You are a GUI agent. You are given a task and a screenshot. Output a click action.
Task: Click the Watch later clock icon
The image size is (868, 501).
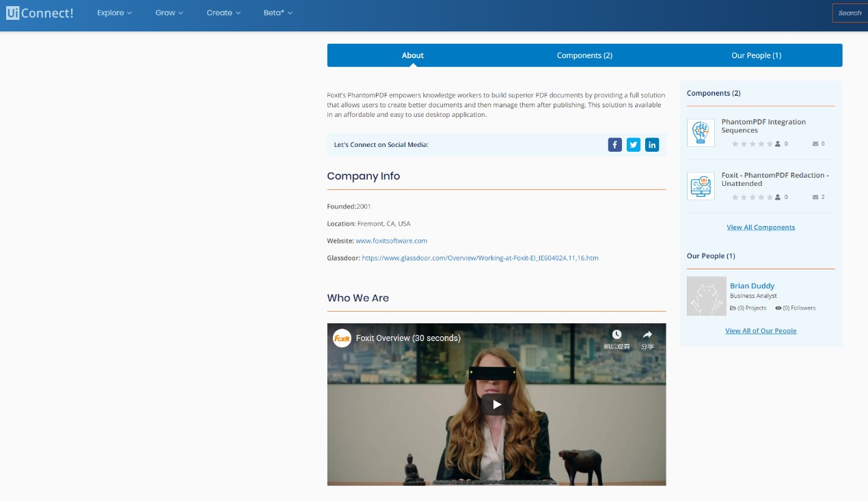[616, 334]
